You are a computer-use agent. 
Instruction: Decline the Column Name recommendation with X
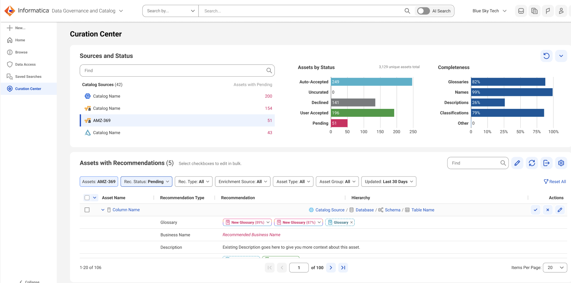click(x=548, y=210)
